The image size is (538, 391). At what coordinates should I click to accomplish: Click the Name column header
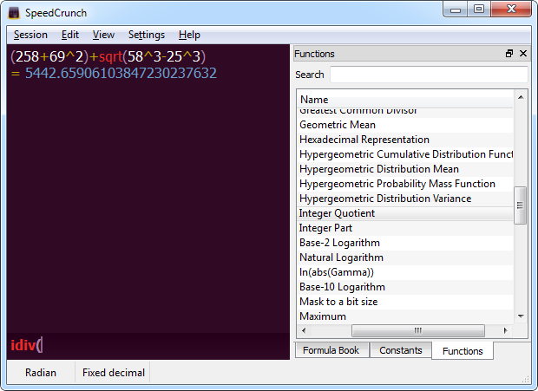(405, 100)
